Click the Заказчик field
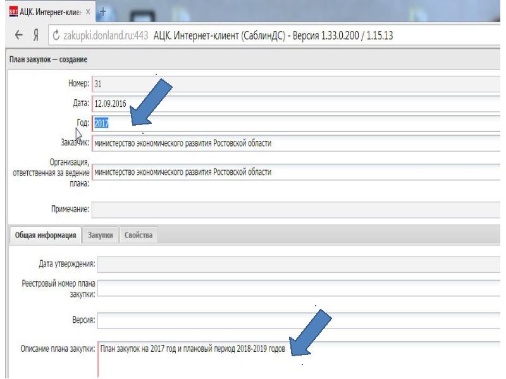This screenshot has height=379, width=506. coord(296,143)
